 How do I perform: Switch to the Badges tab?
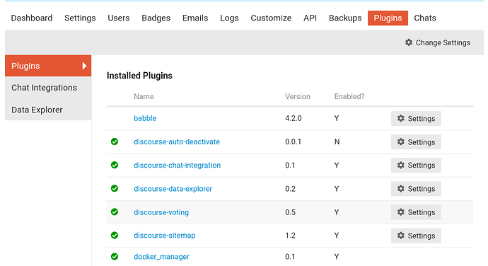point(156,18)
